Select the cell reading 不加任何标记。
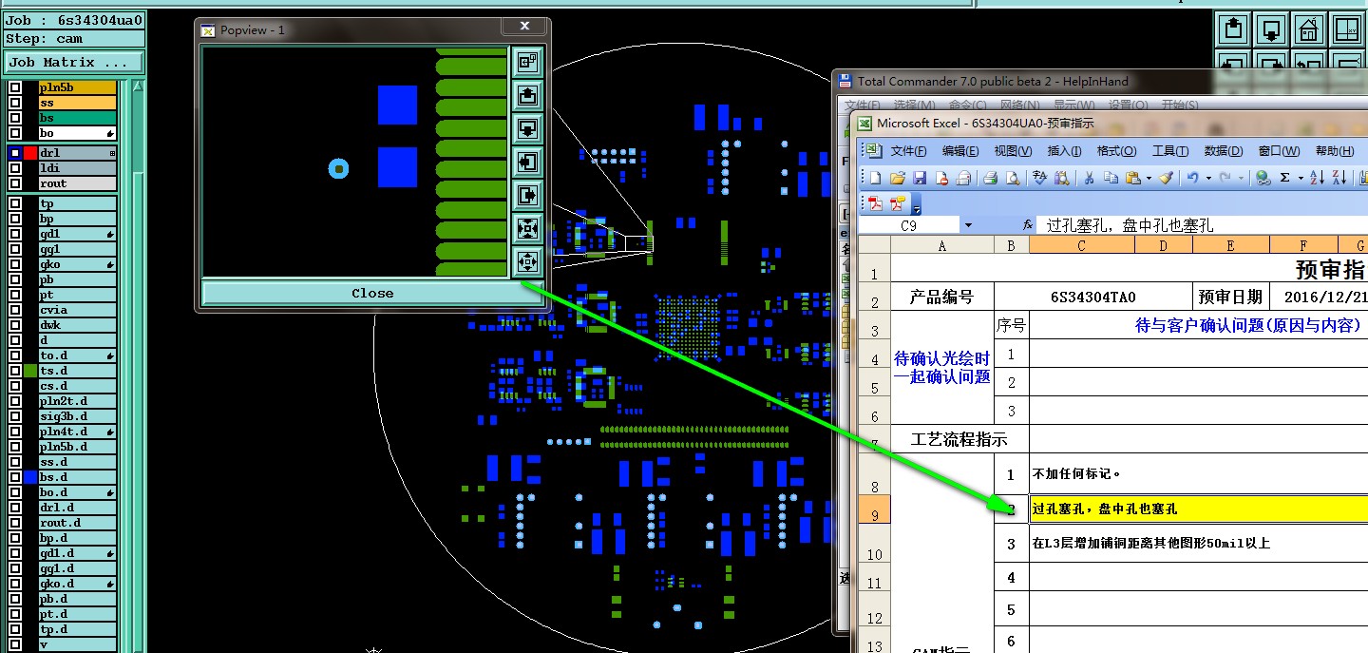1368x653 pixels. [x=1199, y=473]
